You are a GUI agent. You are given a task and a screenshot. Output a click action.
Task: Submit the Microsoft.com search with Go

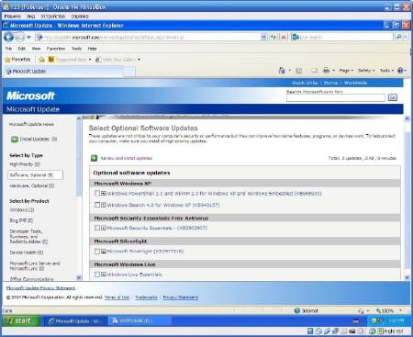coord(393,97)
